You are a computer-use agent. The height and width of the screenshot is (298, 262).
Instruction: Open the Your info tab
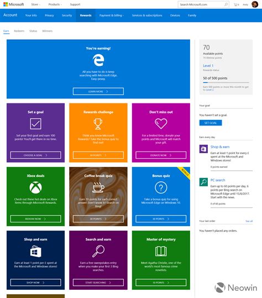[x=31, y=15]
